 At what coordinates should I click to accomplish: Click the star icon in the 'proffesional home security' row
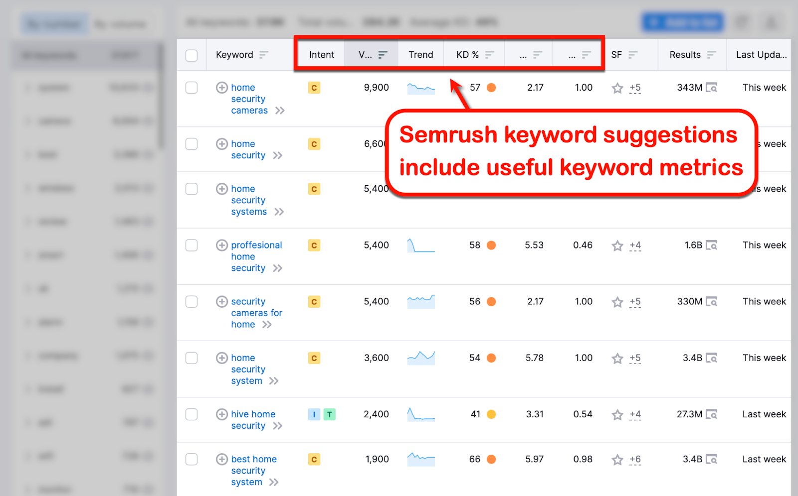[617, 246]
